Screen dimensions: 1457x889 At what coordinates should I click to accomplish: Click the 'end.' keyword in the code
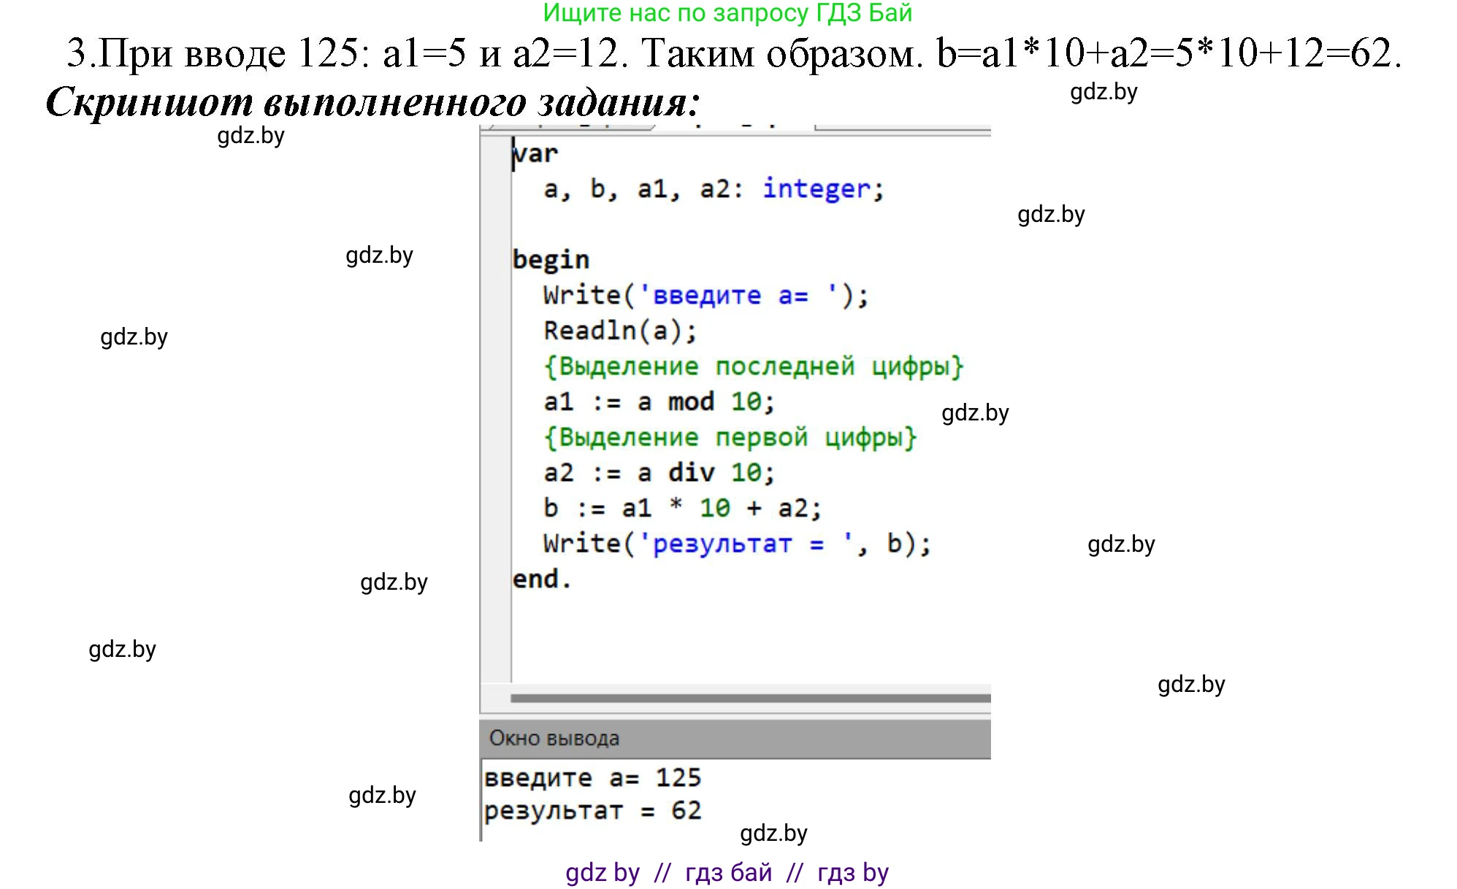pos(541,580)
